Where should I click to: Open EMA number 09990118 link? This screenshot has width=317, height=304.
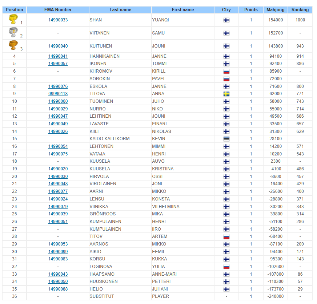tap(58, 94)
